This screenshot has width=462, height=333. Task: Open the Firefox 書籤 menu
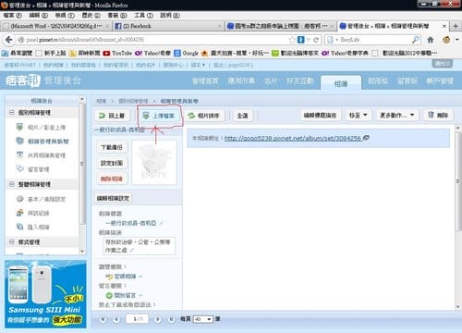[117, 15]
